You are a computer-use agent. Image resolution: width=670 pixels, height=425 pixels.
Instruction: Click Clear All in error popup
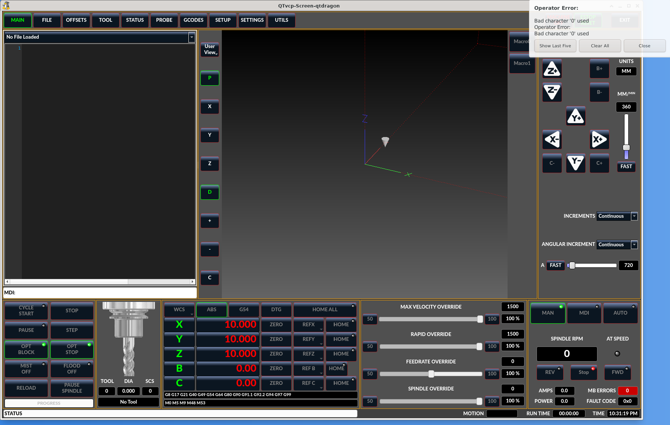click(x=600, y=46)
